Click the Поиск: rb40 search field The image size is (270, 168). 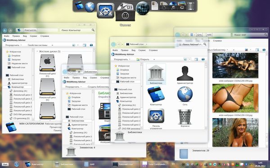249,35
